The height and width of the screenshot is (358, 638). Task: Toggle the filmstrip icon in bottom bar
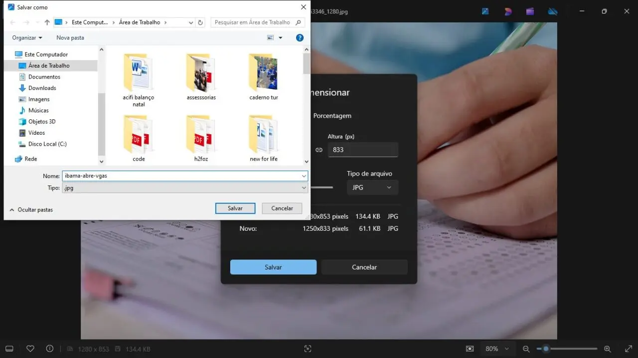pyautogui.click(x=9, y=349)
